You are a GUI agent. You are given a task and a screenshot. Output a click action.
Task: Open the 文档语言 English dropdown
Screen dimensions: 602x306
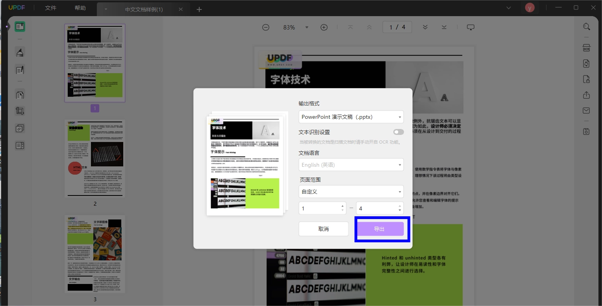[x=351, y=165]
